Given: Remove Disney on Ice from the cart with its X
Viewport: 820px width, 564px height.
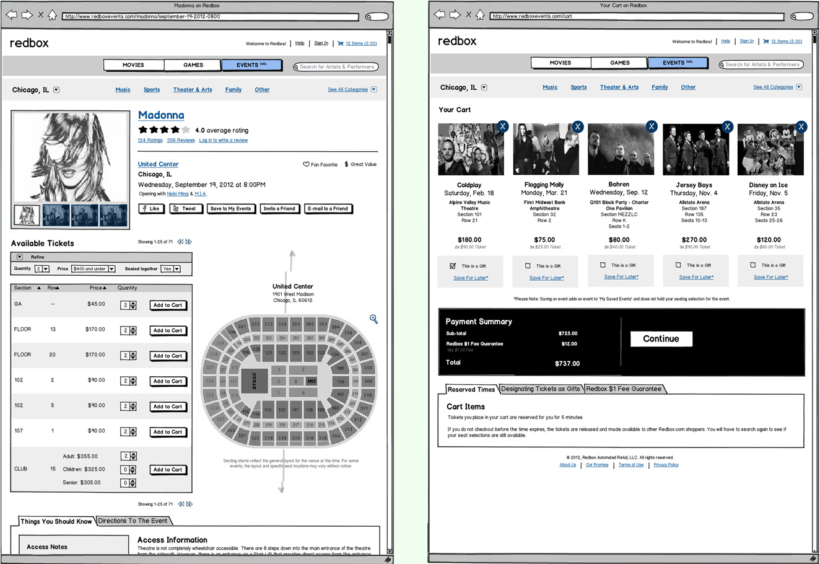Looking at the screenshot, I should click(x=801, y=126).
